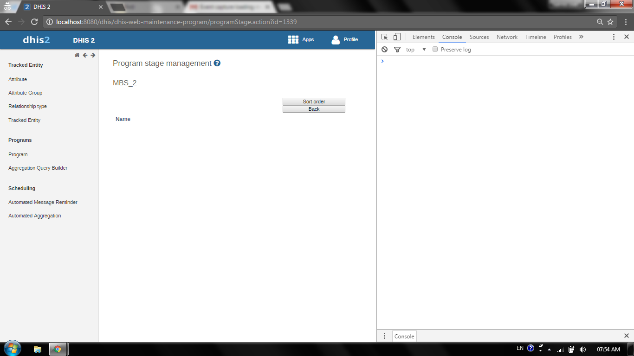This screenshot has width=634, height=356.
Task: Open Automated Message Reminder
Action: point(43,202)
